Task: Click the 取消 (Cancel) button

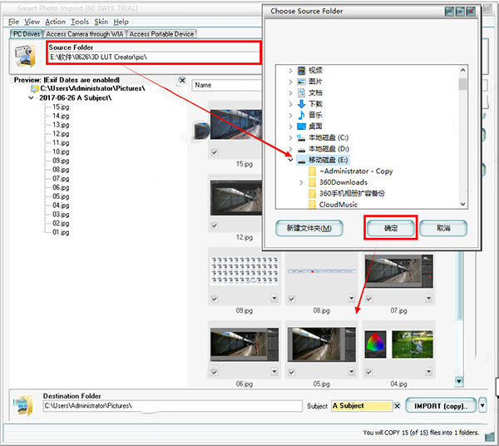Action: pos(443,228)
